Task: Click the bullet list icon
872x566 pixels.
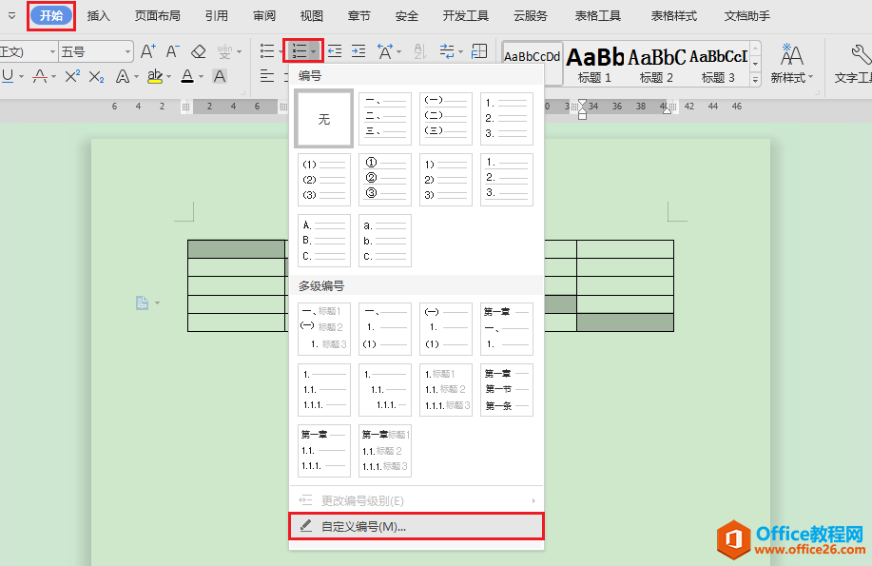Action: tap(267, 51)
